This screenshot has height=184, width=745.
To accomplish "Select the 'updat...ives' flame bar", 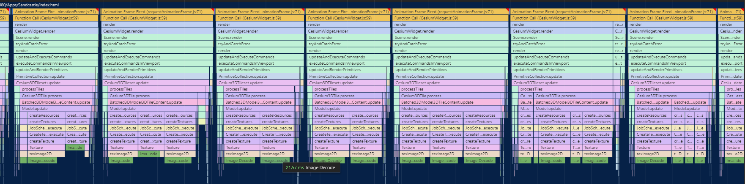I will pyautogui.click(x=731, y=70).
